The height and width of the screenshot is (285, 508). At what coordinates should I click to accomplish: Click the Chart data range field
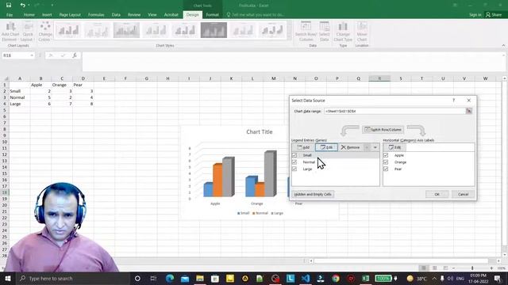pyautogui.click(x=395, y=111)
